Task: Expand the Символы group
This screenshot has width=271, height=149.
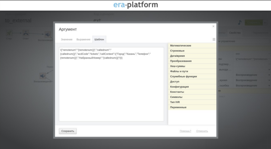Action: click(x=192, y=97)
